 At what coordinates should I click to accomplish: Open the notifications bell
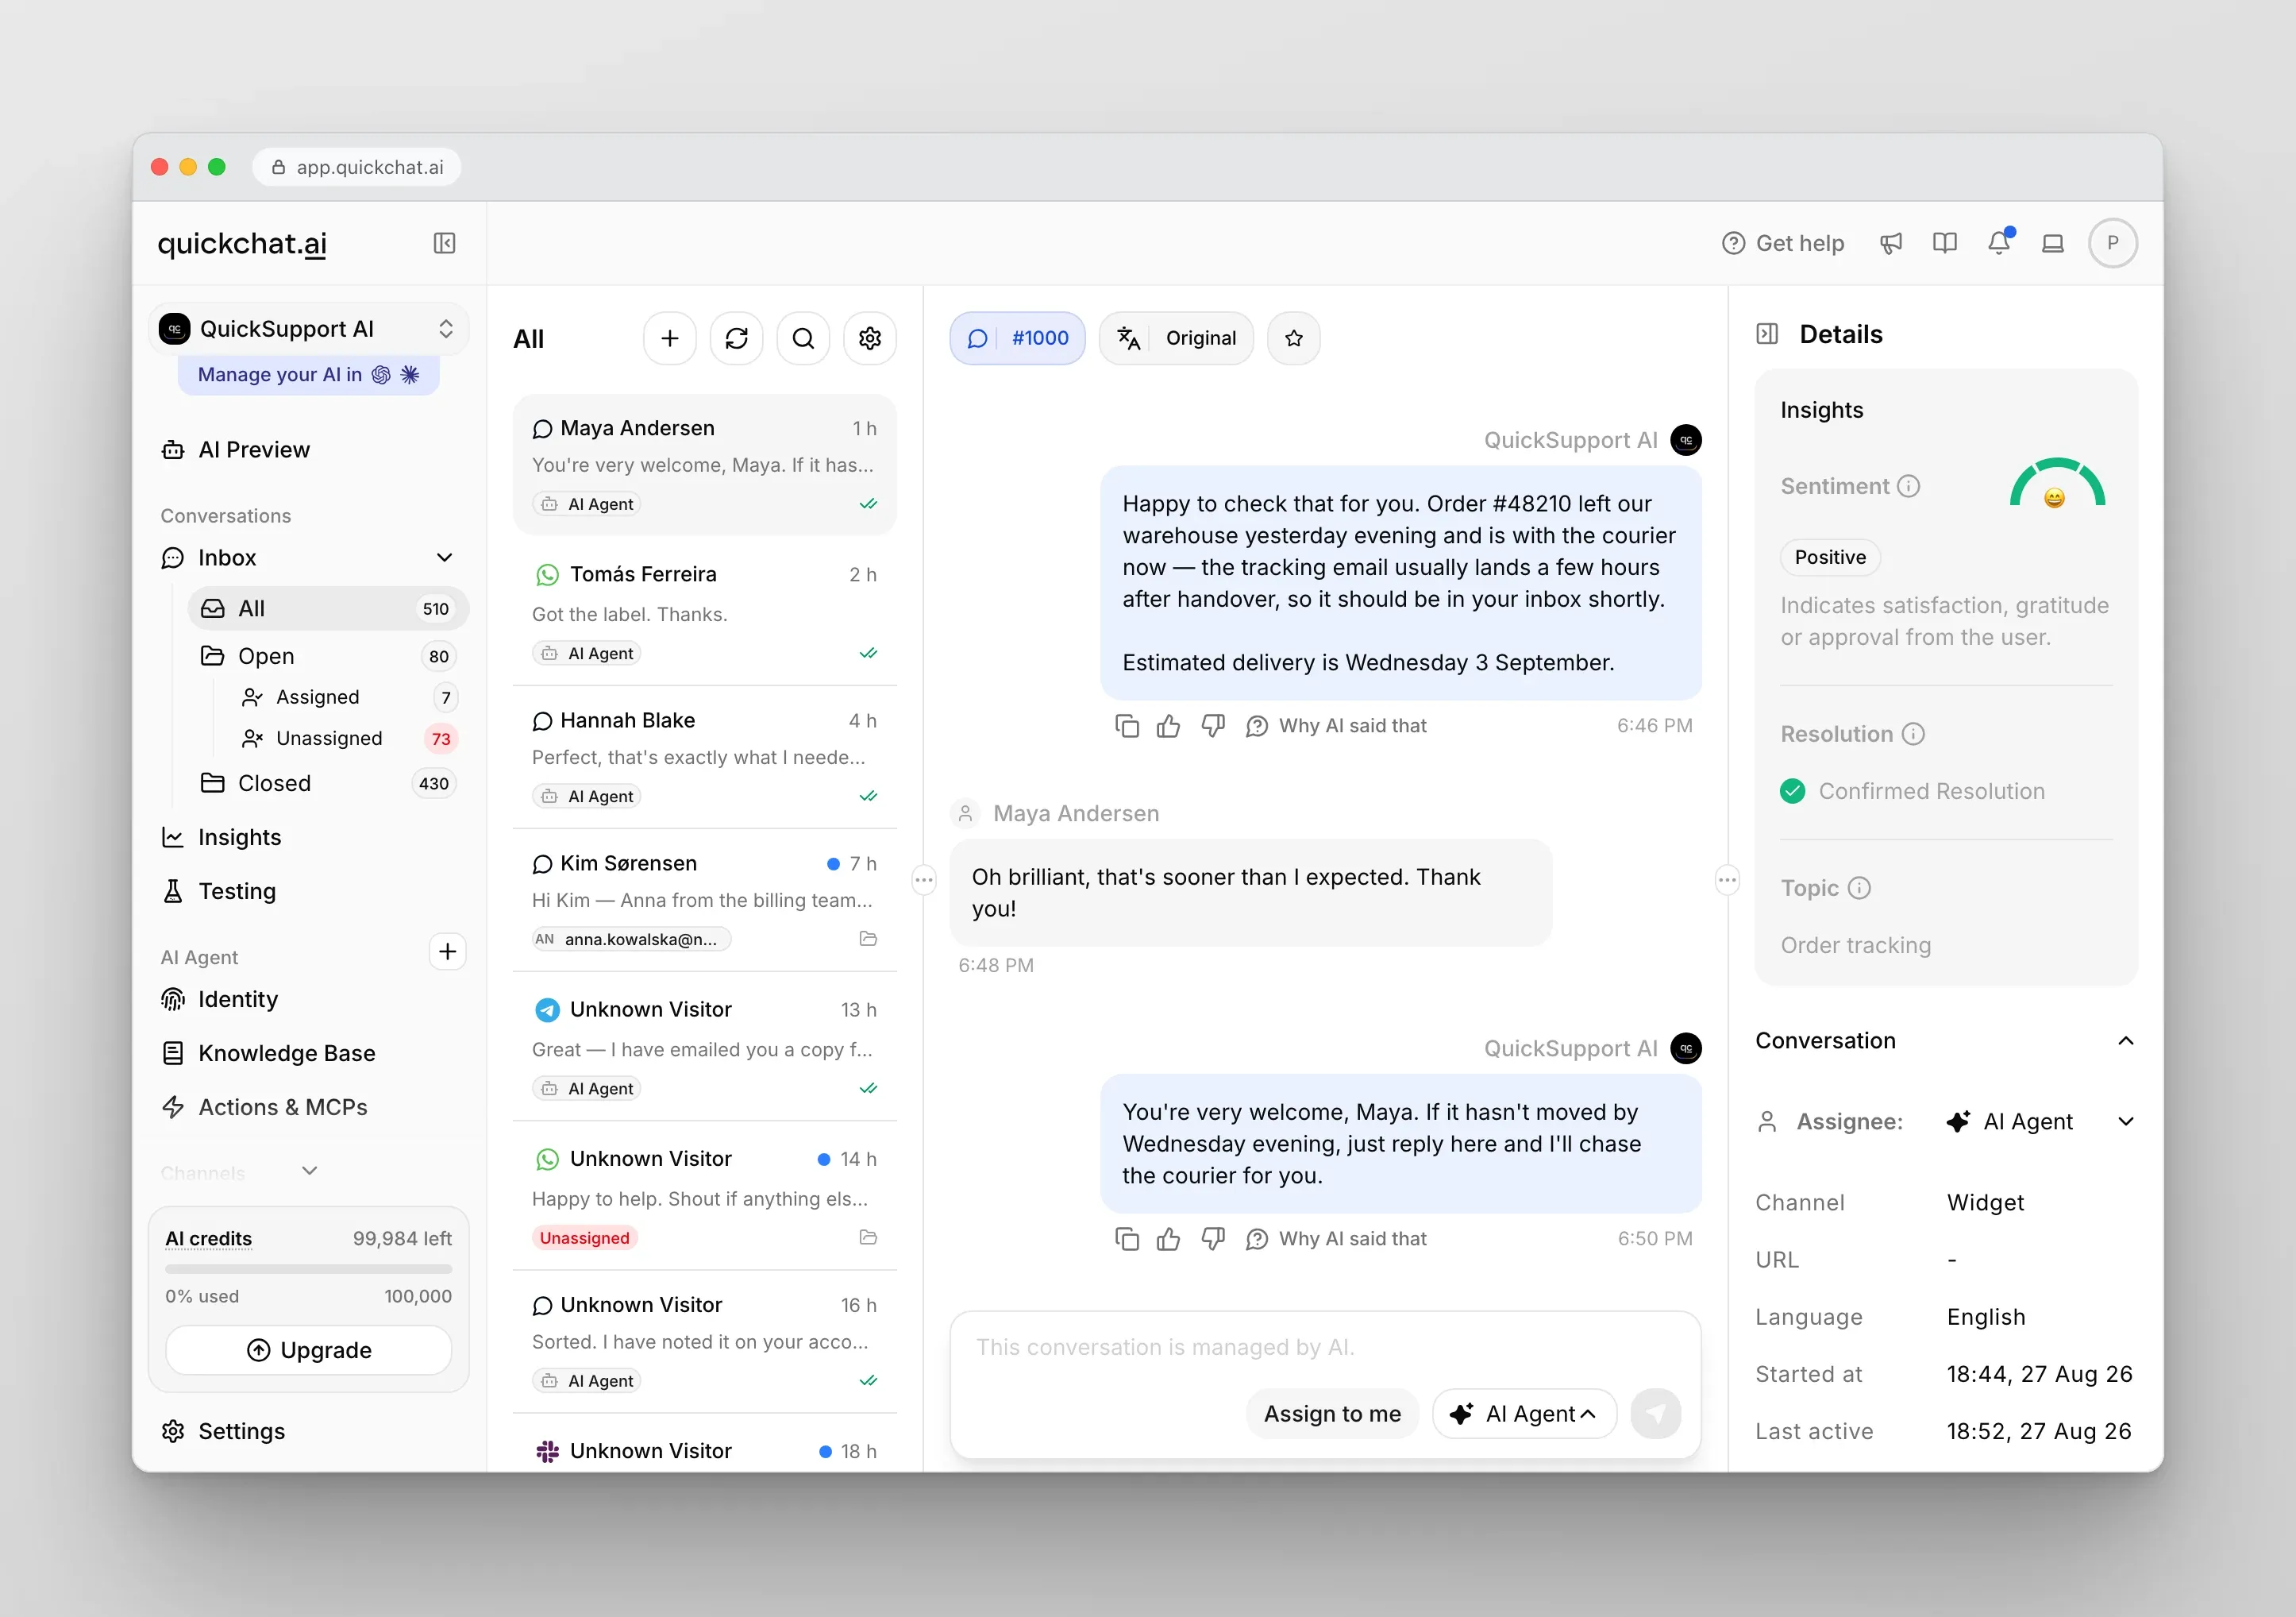[x=1998, y=243]
